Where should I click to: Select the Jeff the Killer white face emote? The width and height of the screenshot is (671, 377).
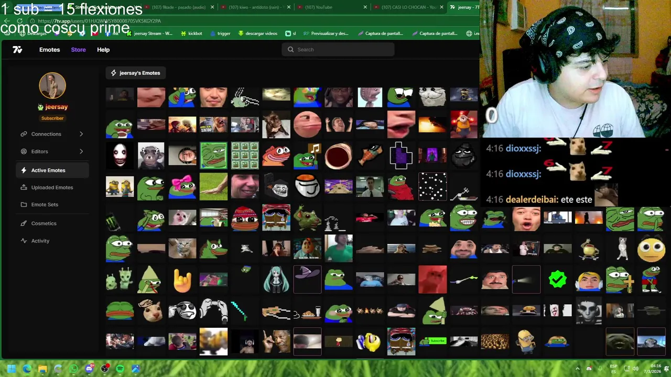(120, 156)
